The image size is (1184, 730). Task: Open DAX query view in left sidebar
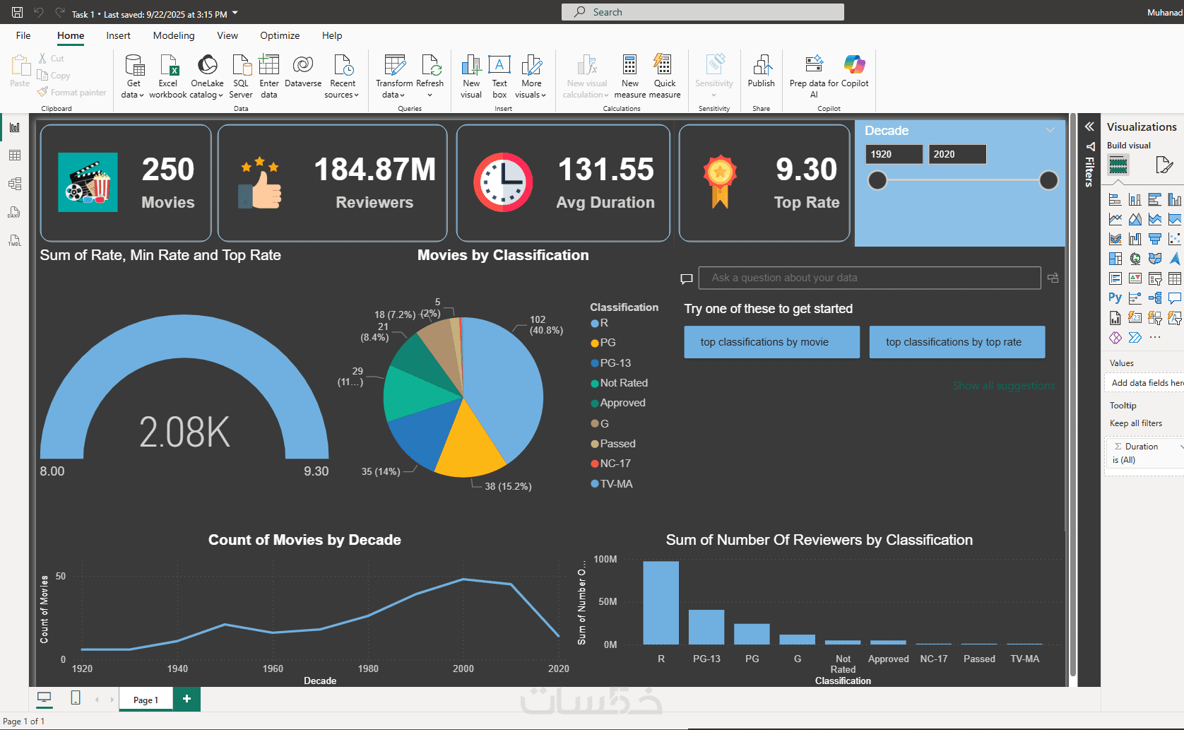[x=15, y=212]
